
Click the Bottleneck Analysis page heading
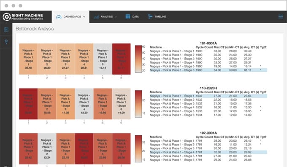point(35,29)
